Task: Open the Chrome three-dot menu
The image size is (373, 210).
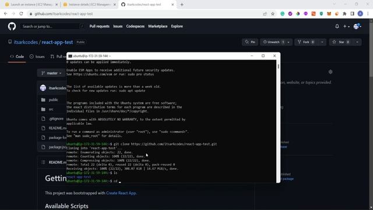Action: (x=368, y=14)
